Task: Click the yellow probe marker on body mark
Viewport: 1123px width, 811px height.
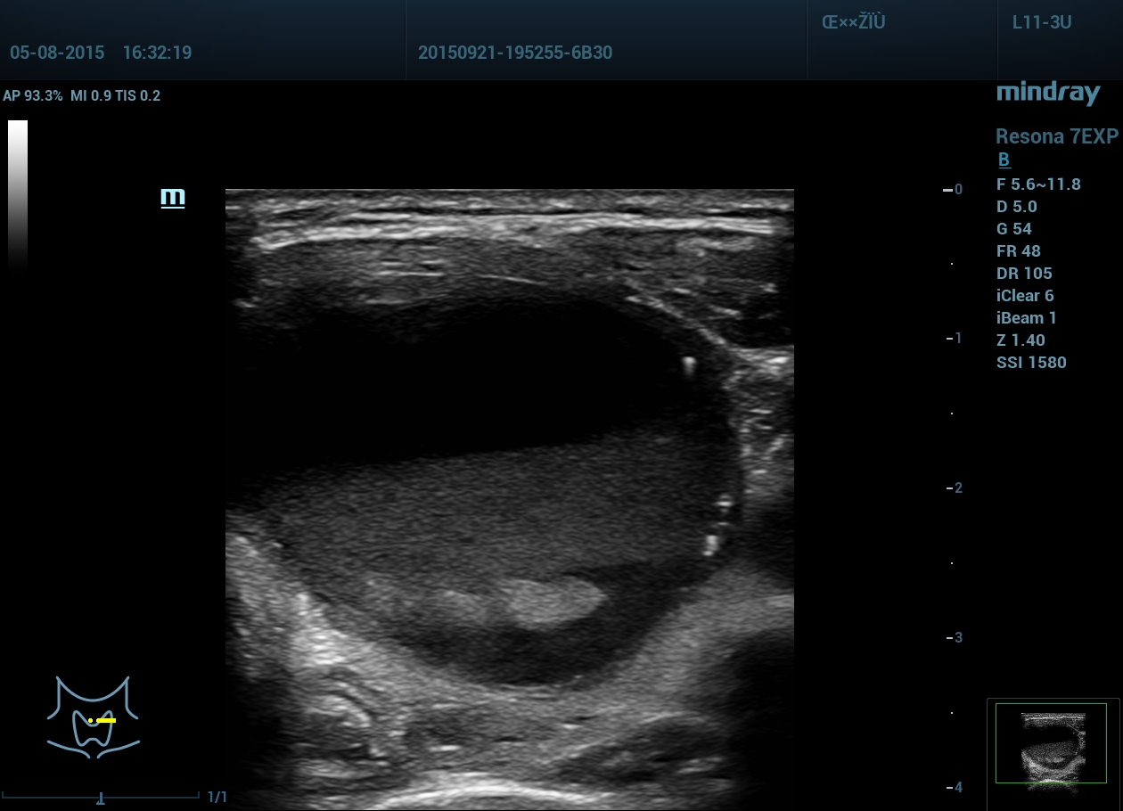Action: point(105,720)
